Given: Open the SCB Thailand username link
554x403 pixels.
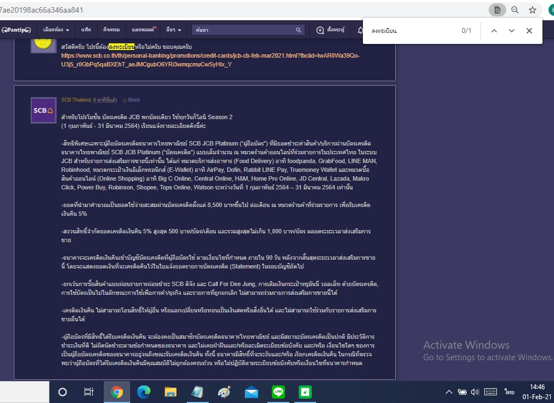Looking at the screenshot, I should point(76,100).
